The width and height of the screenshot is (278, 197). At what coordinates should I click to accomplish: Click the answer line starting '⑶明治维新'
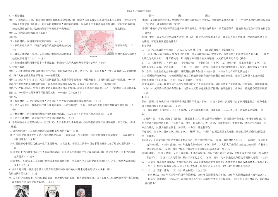click(205, 153)
